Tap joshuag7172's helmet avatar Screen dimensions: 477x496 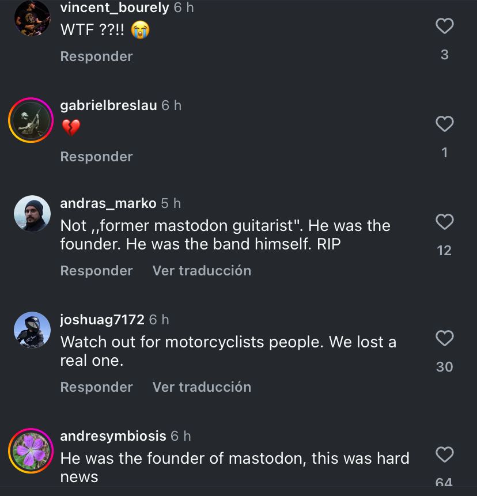(32, 330)
